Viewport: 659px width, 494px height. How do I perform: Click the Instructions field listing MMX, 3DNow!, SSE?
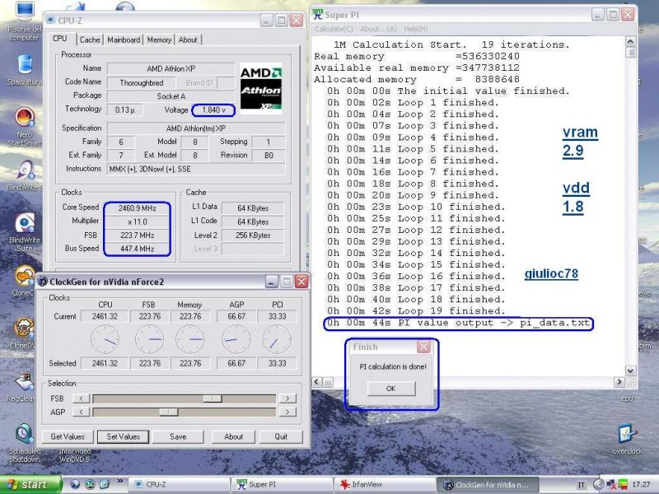196,169
